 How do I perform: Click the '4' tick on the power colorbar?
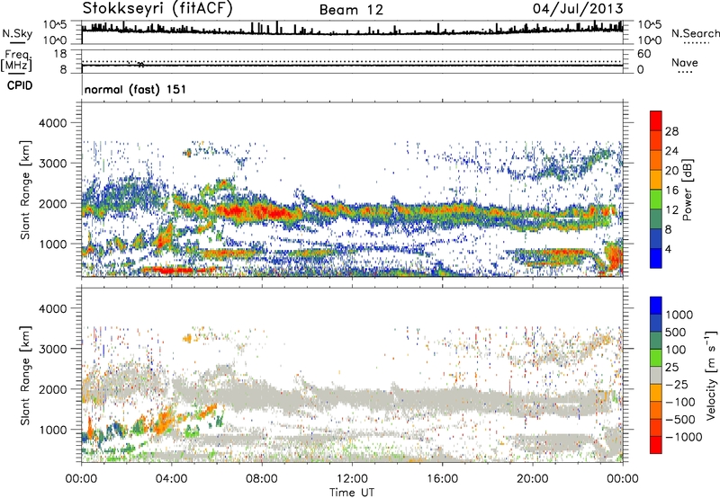pyautogui.click(x=668, y=249)
